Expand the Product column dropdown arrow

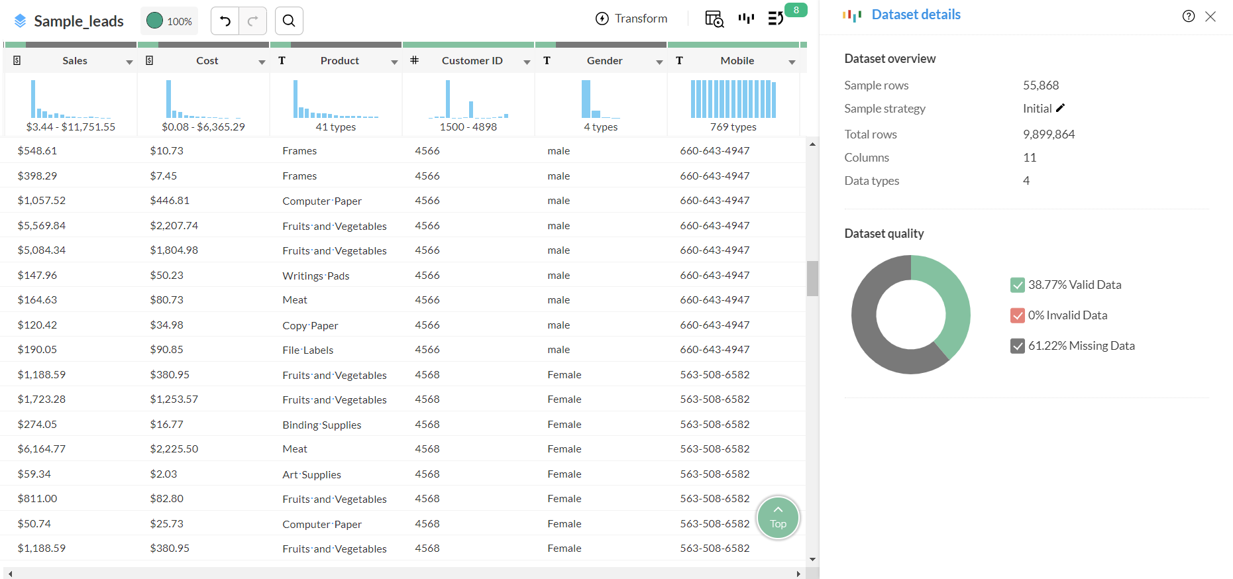point(394,62)
